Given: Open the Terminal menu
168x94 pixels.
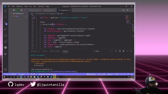Looking at the screenshot, I should [x=41, y=6].
